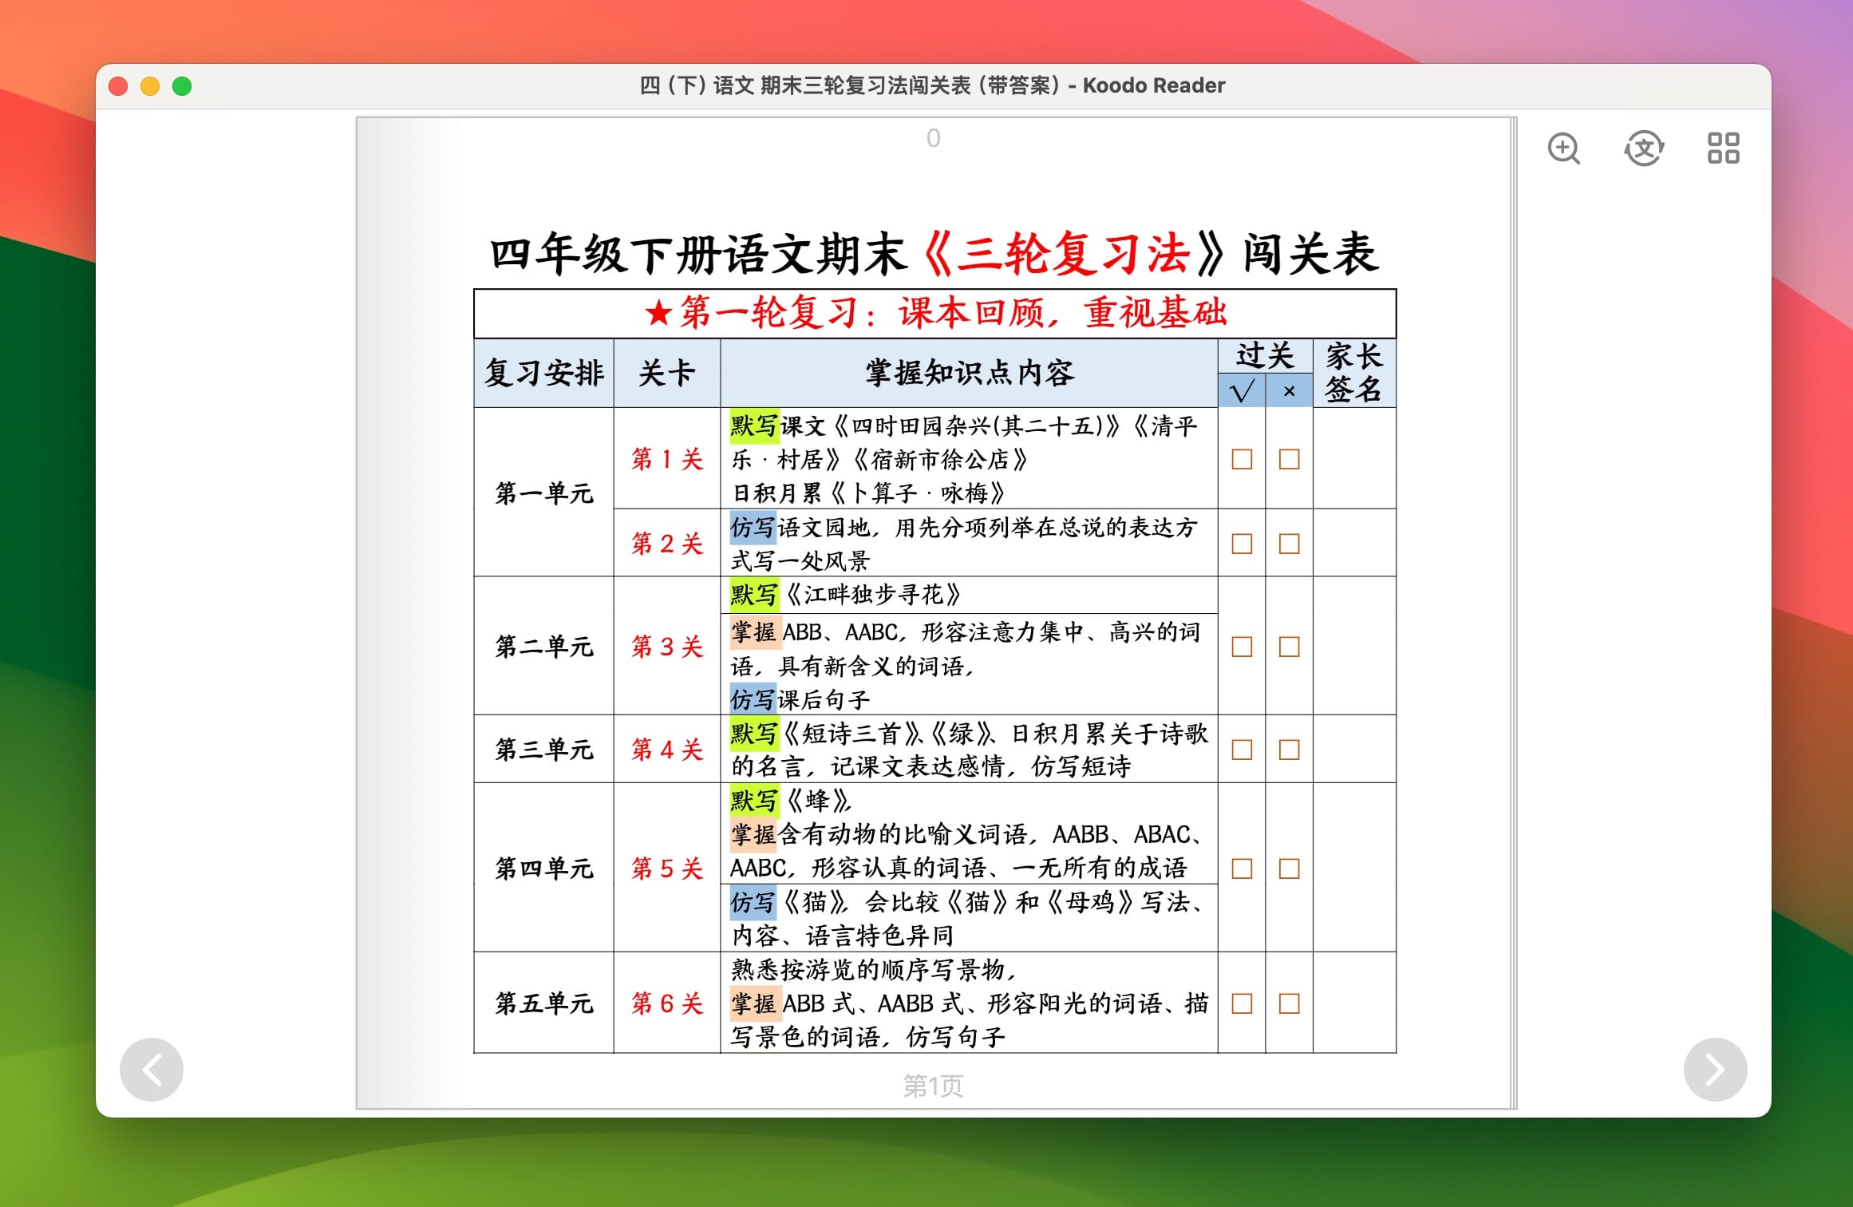Open the translate icon with 文 character
This screenshot has height=1207, width=1853.
coord(1644,148)
